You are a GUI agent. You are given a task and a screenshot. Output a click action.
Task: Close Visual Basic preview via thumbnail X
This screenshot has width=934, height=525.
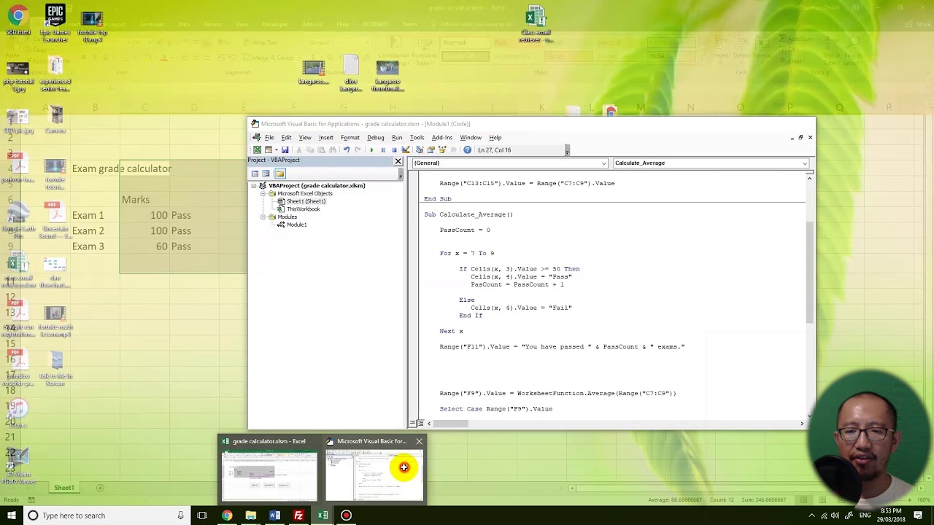[x=419, y=441]
